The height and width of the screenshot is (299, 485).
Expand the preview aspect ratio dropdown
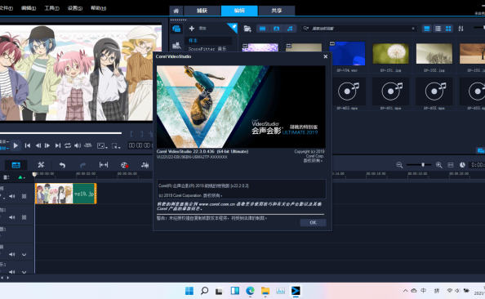click(x=102, y=145)
